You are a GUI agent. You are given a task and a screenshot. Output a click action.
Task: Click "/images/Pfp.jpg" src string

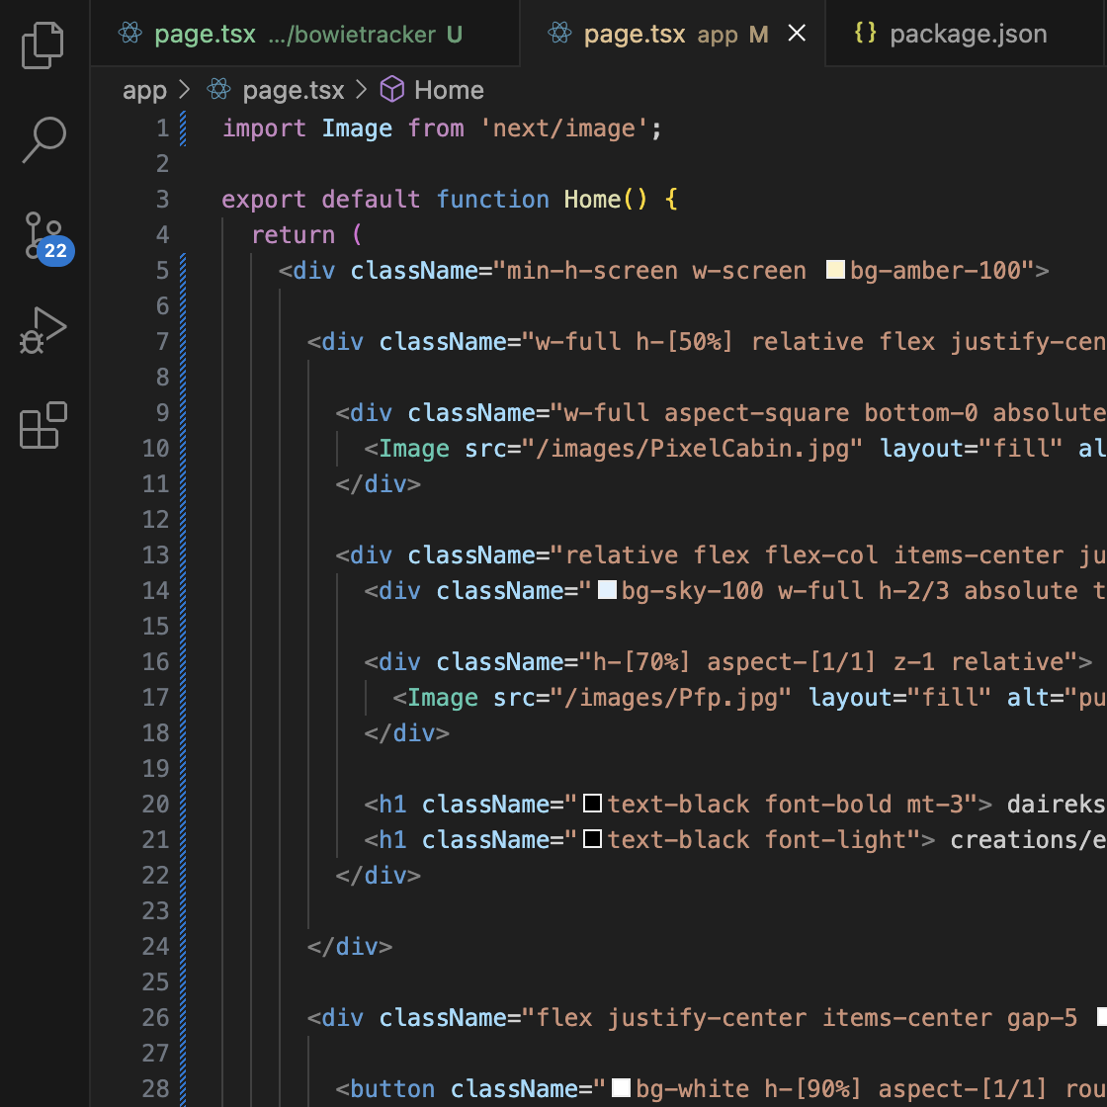tap(670, 698)
